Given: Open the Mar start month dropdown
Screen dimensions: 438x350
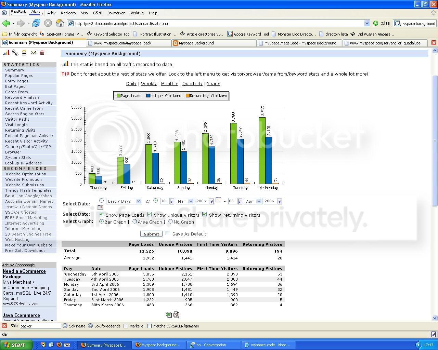Looking at the screenshot, I should click(x=185, y=201).
